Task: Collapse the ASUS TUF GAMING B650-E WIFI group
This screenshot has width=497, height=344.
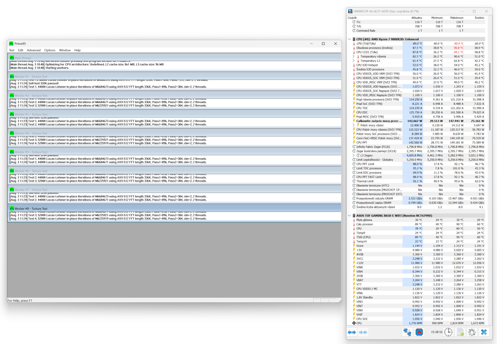Action: tap(349, 216)
